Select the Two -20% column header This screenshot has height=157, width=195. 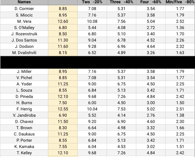pyautogui.click(x=92, y=2)
